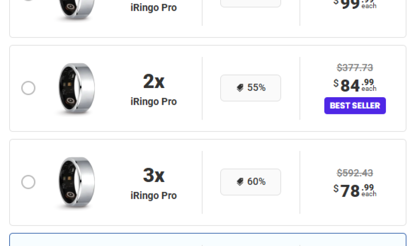Click the BEST SELLER badge

click(x=355, y=106)
